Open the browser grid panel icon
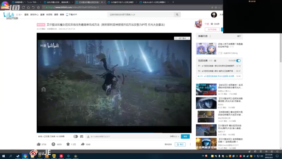 [16, 7]
